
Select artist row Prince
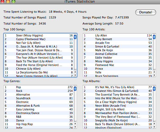[118, 69]
